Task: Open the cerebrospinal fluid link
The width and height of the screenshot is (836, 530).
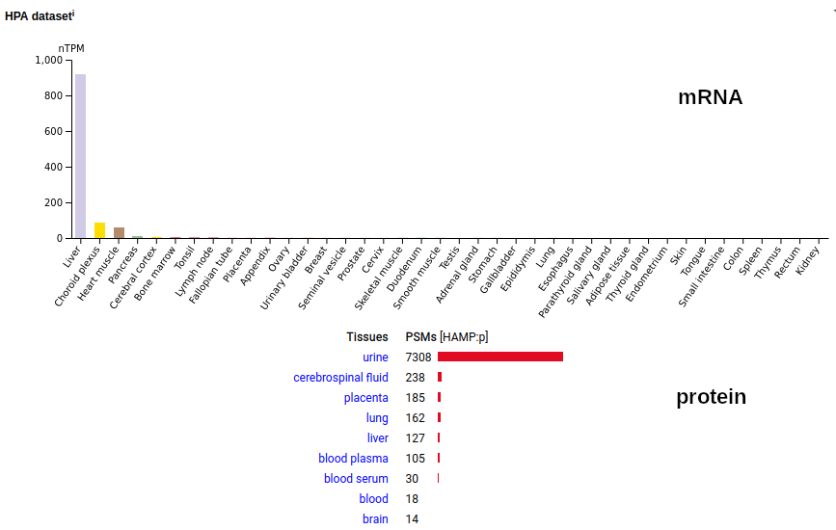Action: click(340, 378)
